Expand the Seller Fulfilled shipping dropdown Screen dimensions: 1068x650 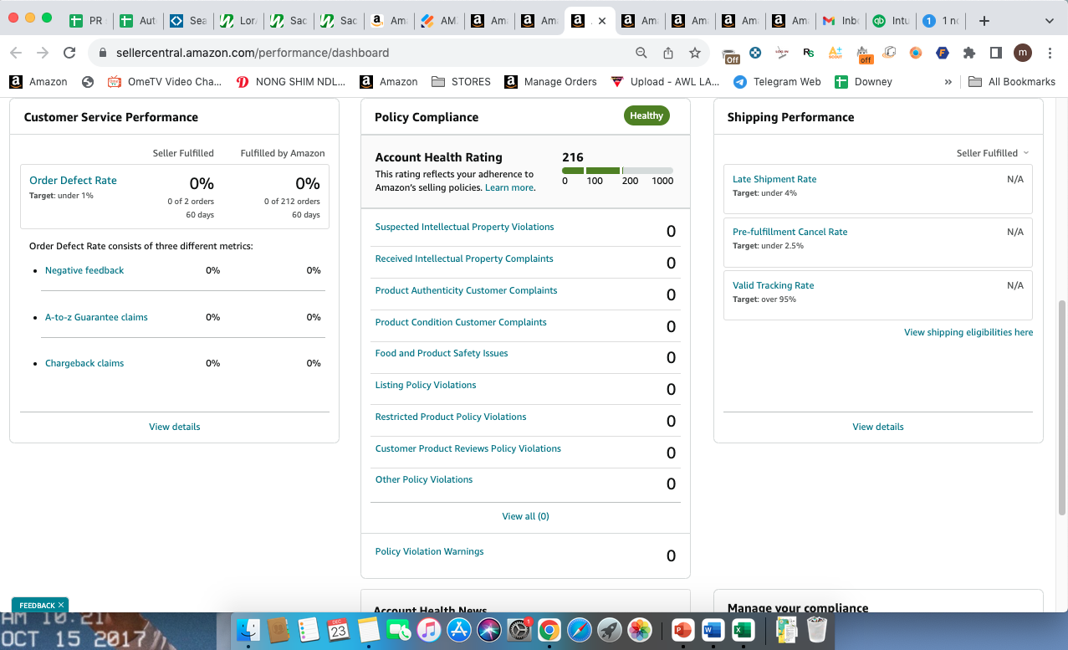(993, 153)
